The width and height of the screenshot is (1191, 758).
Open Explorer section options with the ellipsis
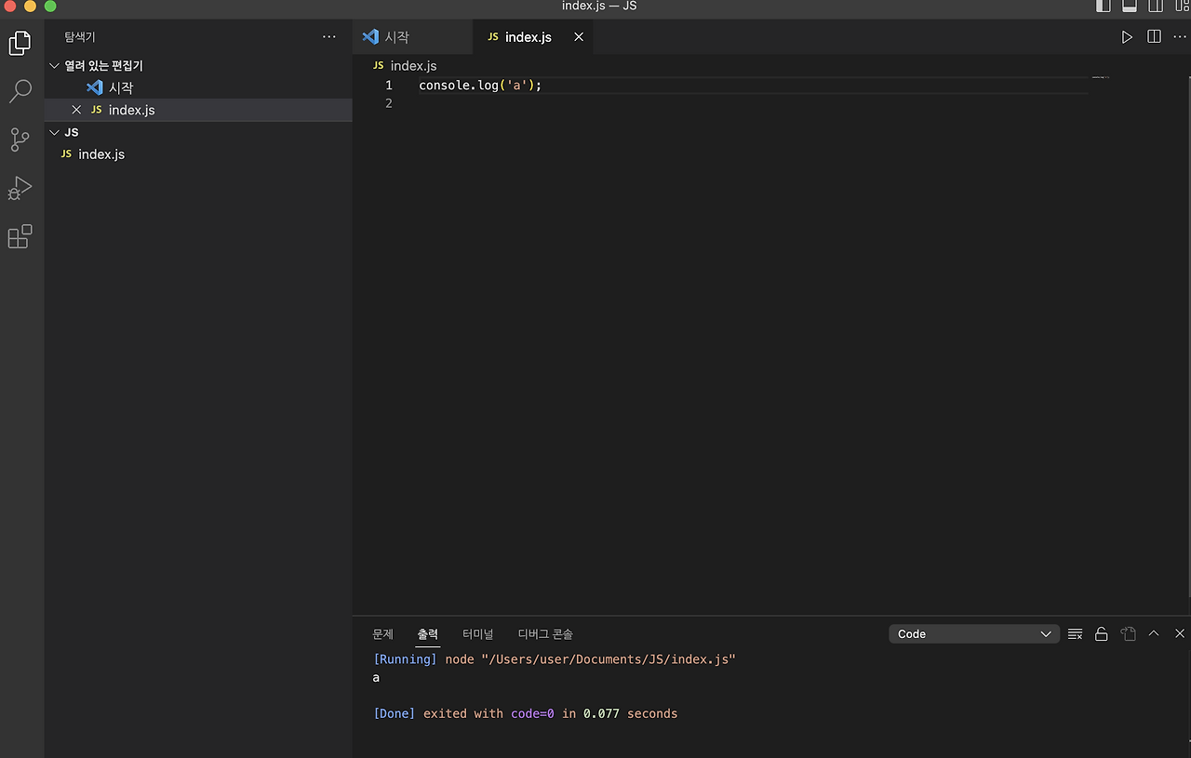point(328,36)
